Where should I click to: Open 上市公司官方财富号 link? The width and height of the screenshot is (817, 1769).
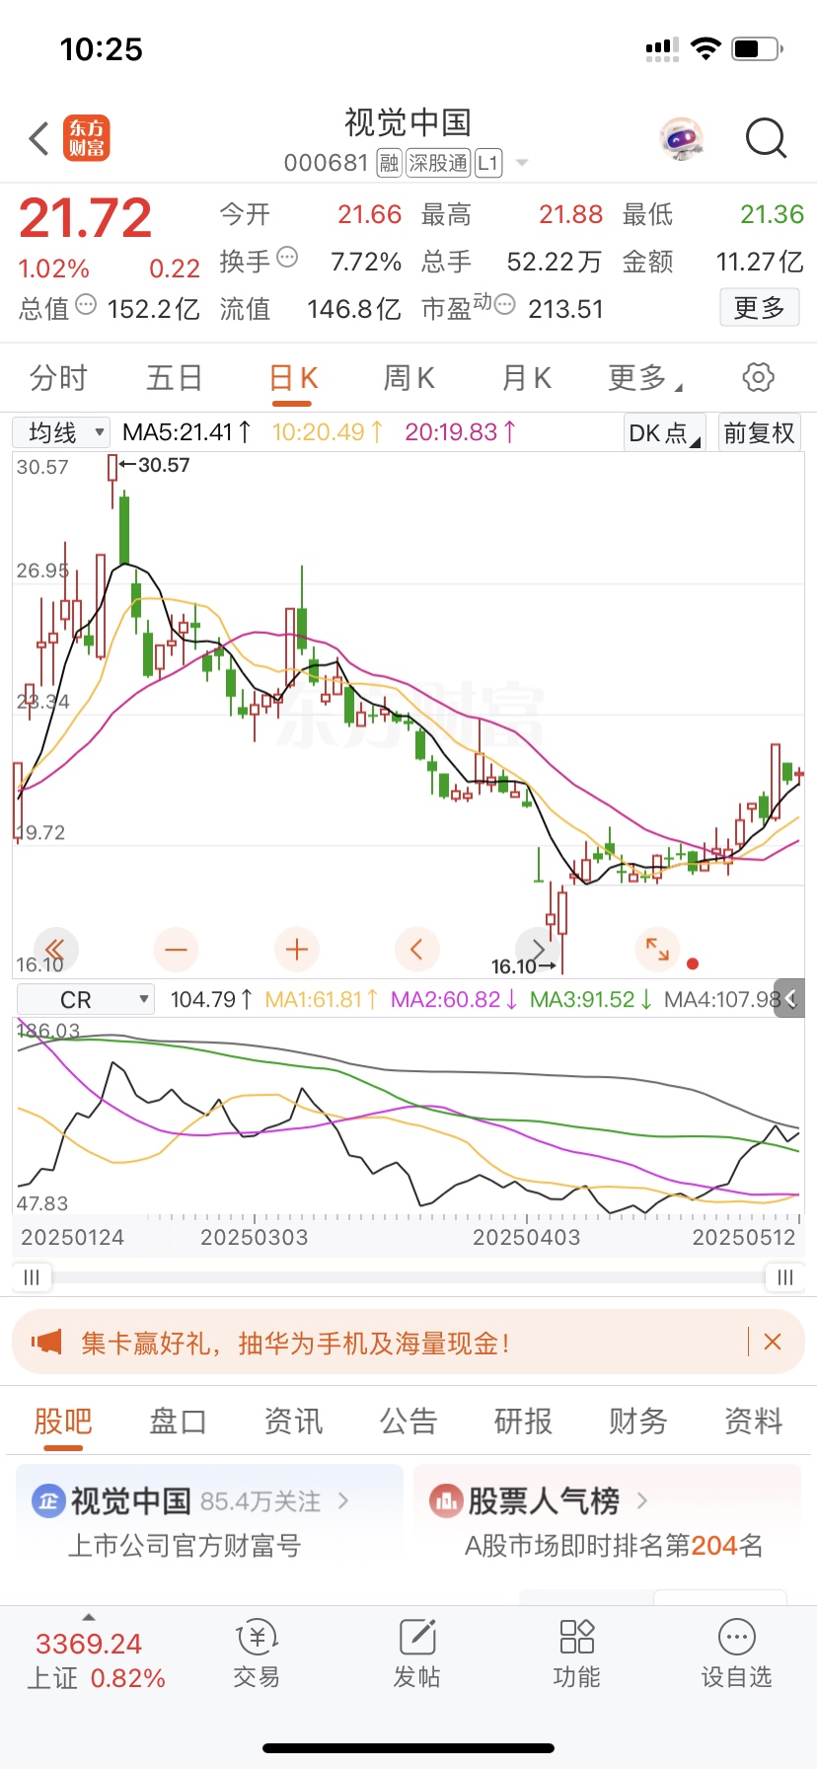click(184, 1545)
